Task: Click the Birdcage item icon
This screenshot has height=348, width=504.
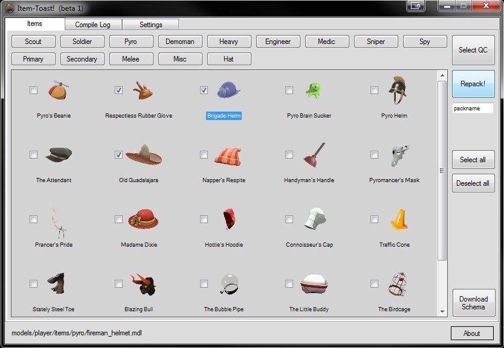Action: coord(399,284)
